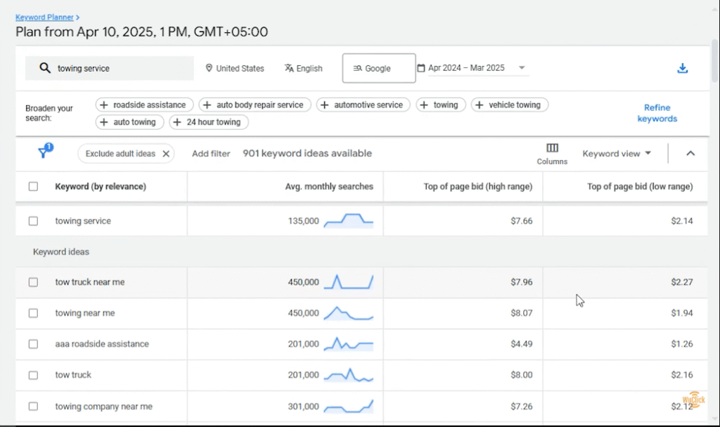Remove the Exclude adult ideas filter
This screenshot has height=427, width=720.
[166, 154]
